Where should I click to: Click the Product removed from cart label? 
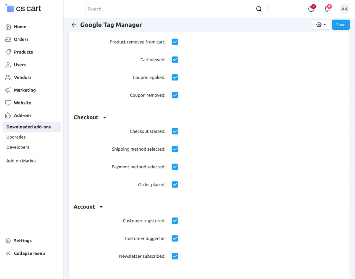[138, 42]
